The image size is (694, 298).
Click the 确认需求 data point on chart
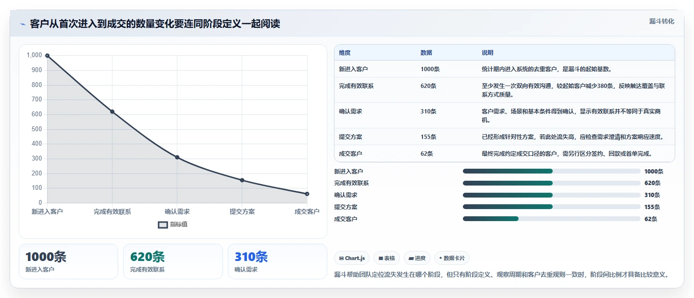tap(177, 157)
